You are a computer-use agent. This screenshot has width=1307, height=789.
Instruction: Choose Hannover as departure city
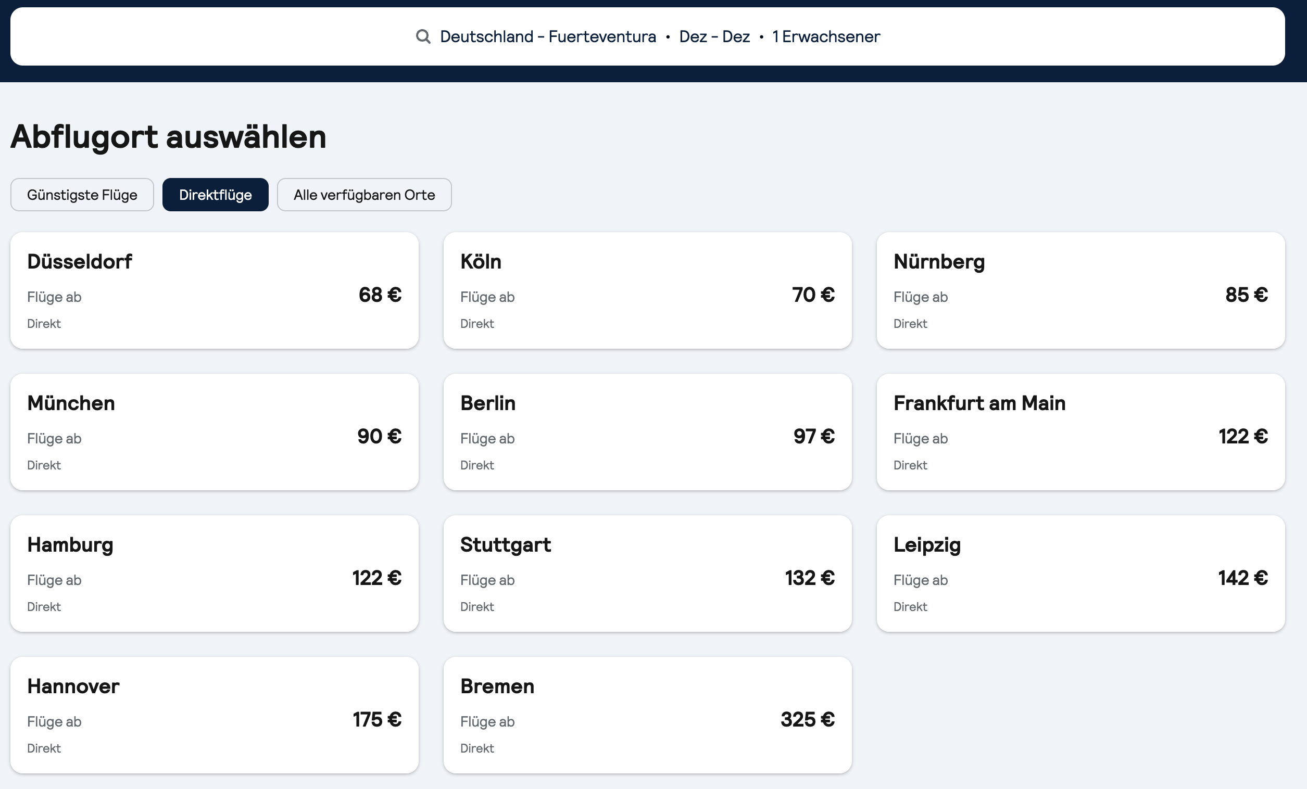pos(215,715)
